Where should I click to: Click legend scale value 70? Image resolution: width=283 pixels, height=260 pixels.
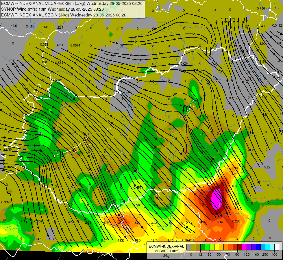228,255
